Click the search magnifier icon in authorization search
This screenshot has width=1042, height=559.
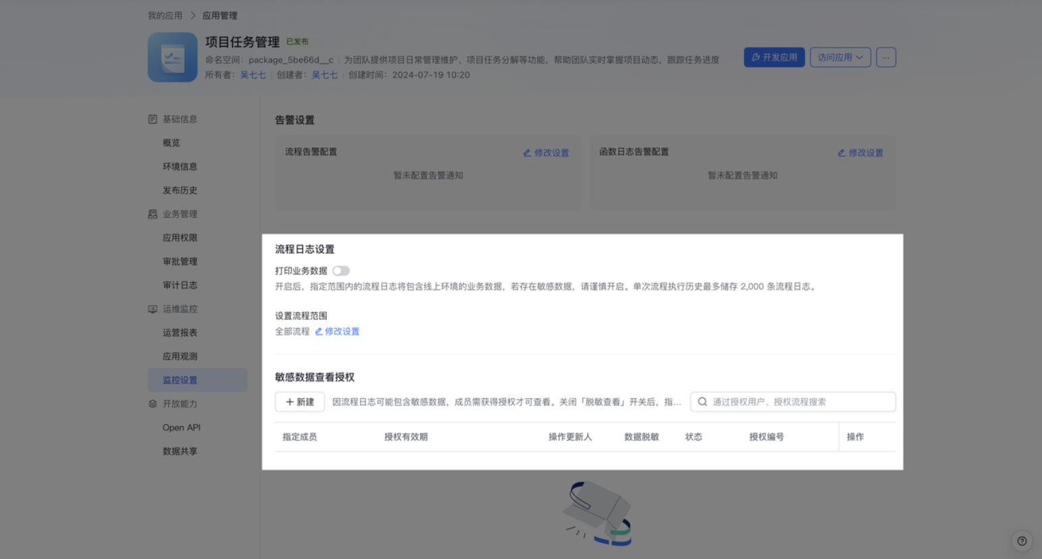tap(703, 402)
